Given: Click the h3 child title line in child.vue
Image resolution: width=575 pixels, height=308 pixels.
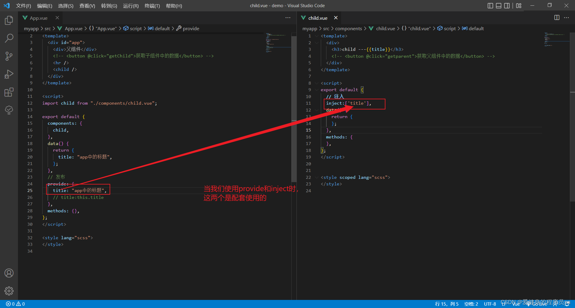Looking at the screenshot, I should [367, 49].
